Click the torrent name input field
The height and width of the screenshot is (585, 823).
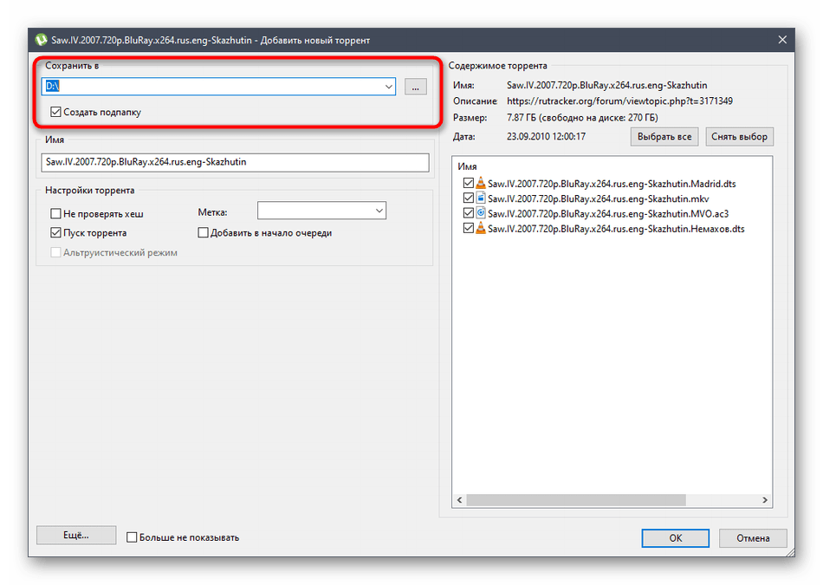coord(235,162)
